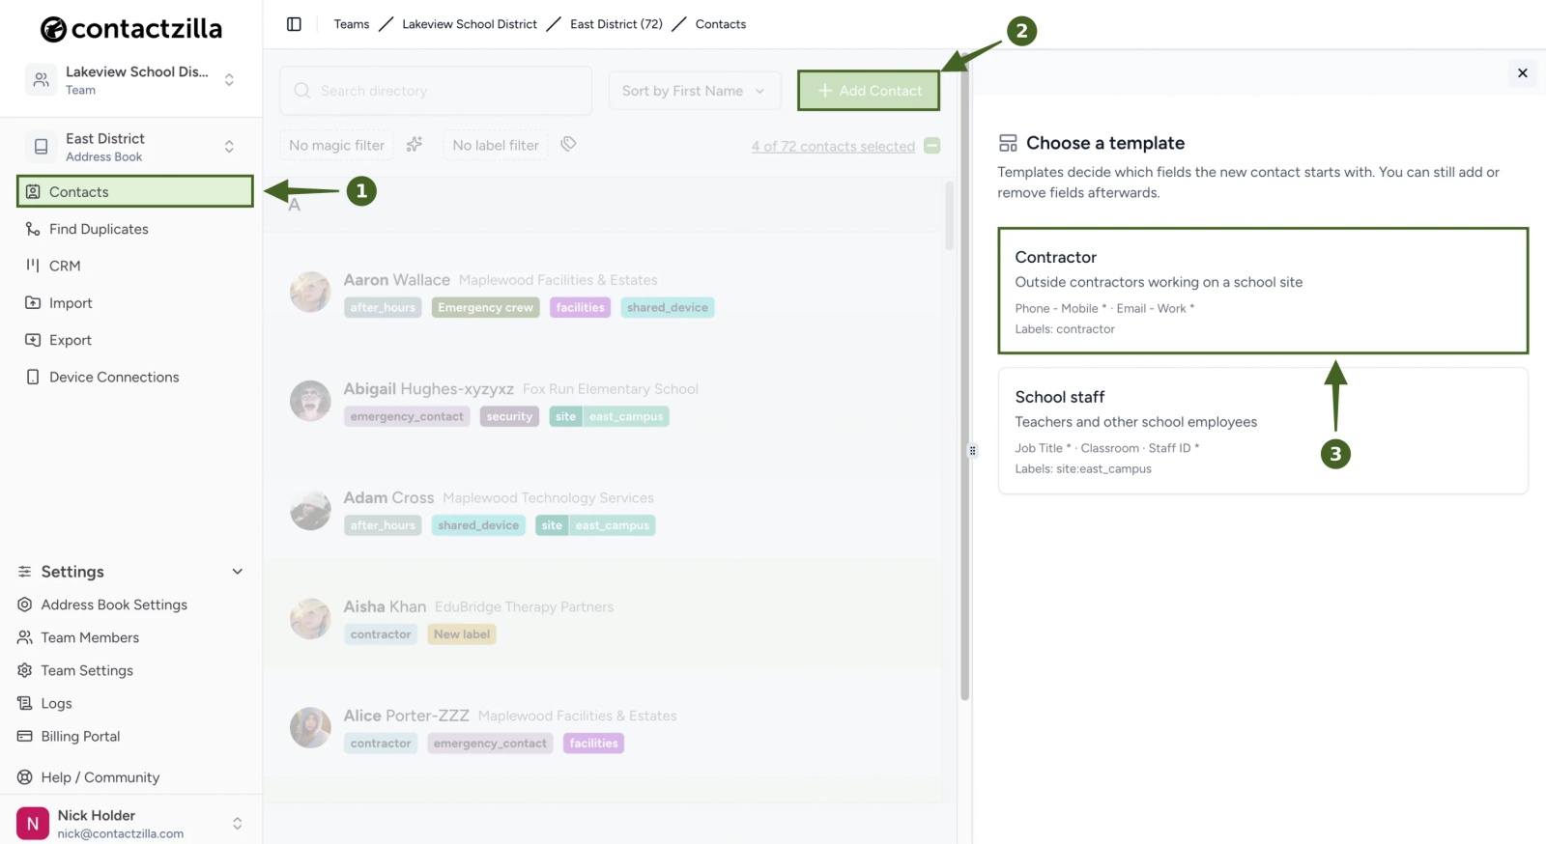1546x844 pixels.
Task: Click East District (72) breadcrumb
Action: point(616,24)
